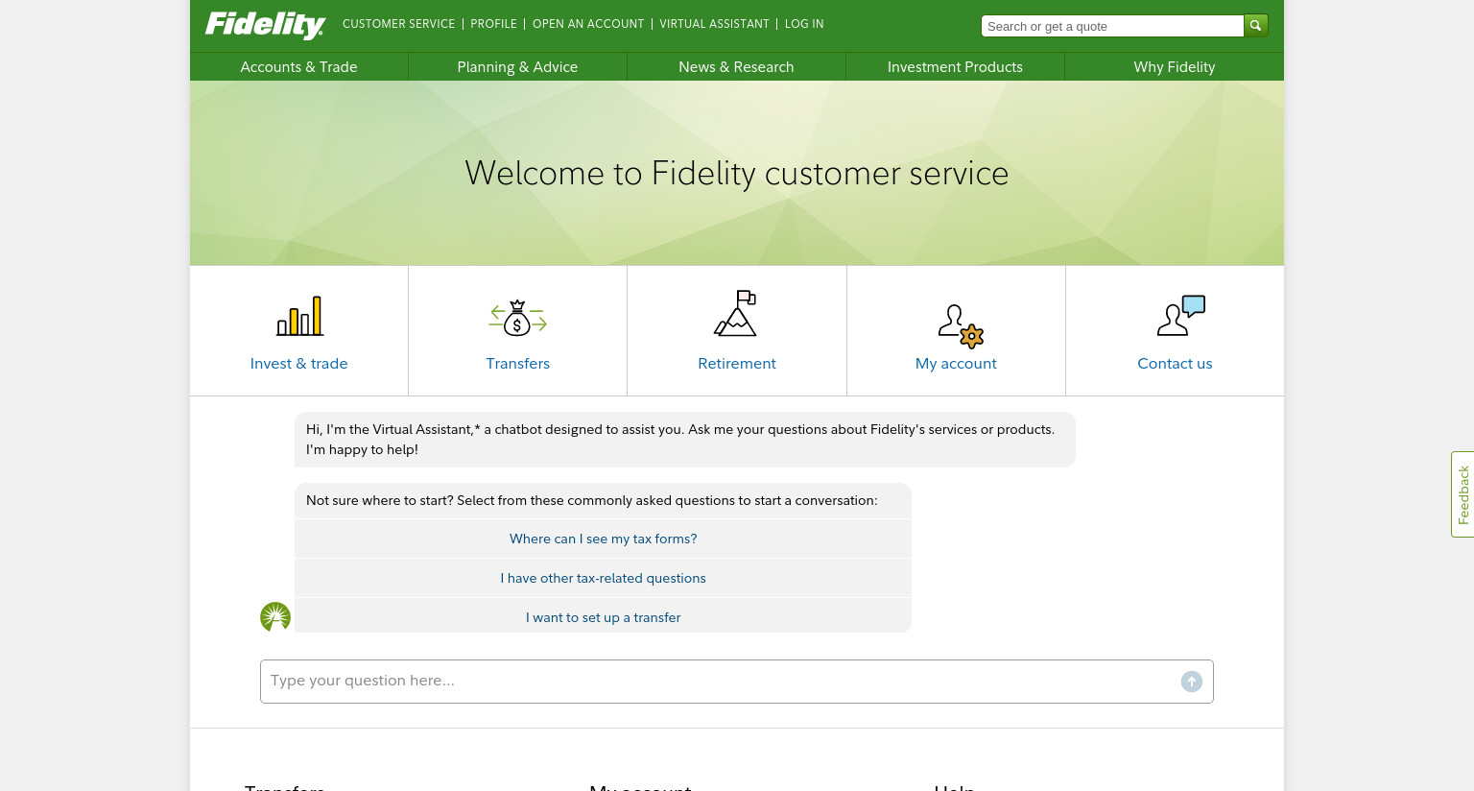Click the 'Search or get a quote' field
Viewport: 1474px width, 791px height.
1112,26
